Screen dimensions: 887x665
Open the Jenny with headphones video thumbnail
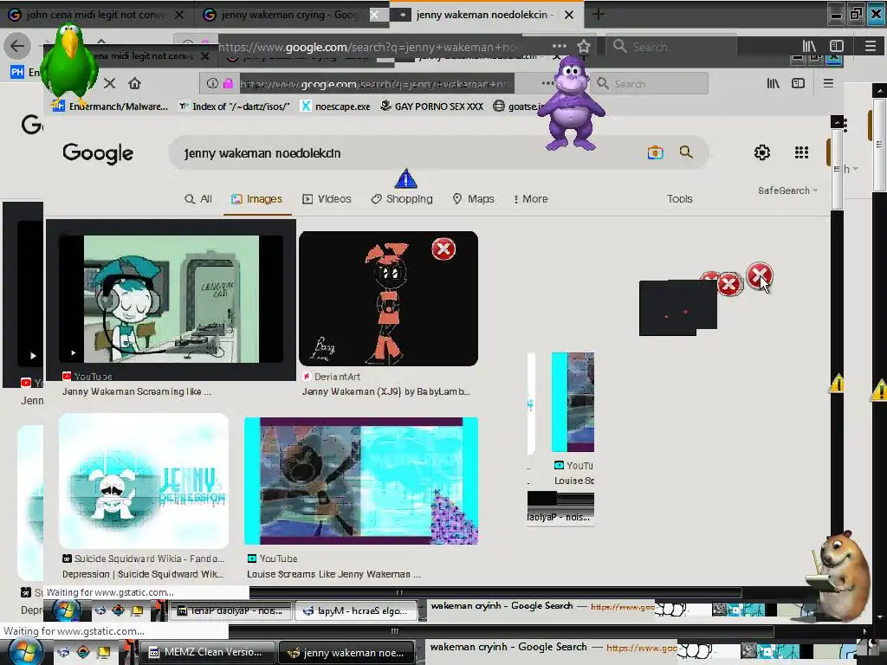[171, 299]
